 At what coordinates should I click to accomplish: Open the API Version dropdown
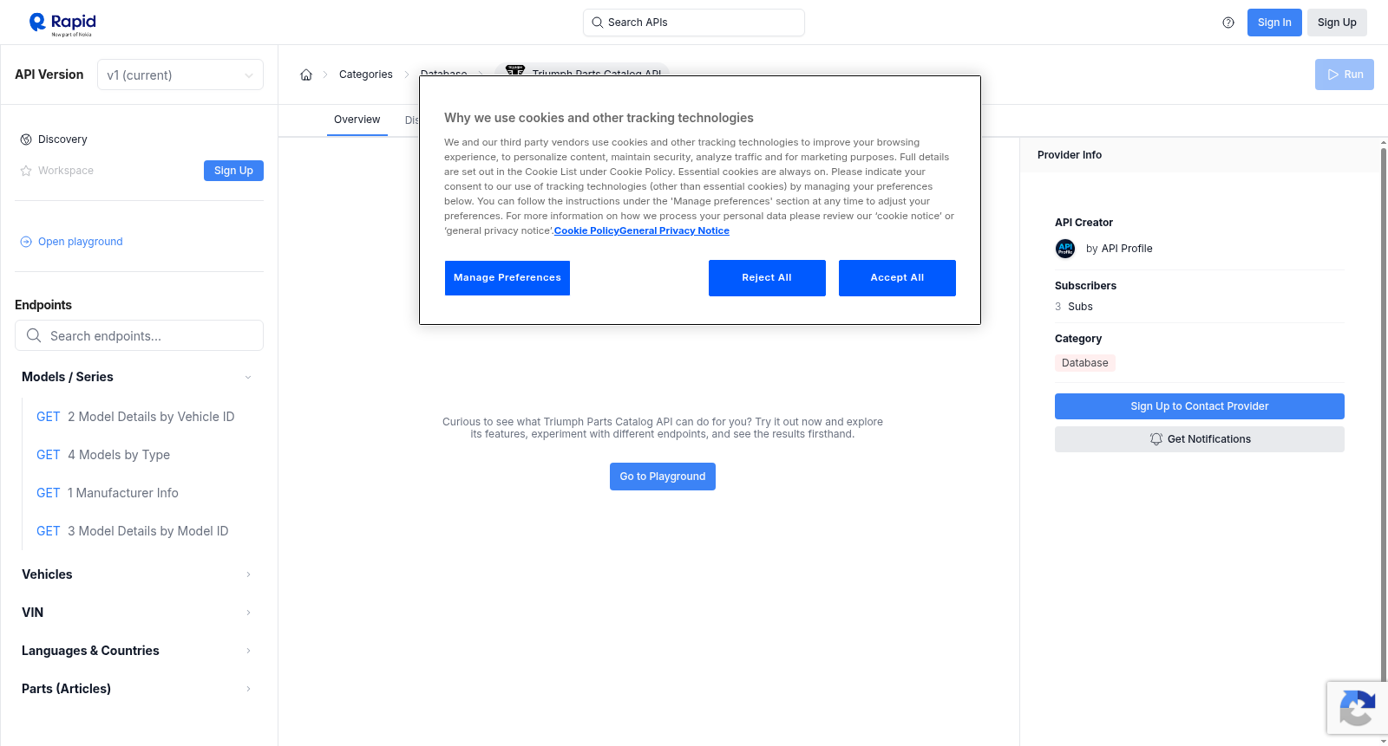click(x=180, y=75)
